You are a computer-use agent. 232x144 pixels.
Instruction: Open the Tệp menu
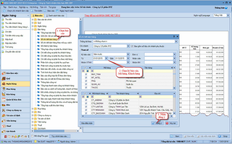(5, 7)
